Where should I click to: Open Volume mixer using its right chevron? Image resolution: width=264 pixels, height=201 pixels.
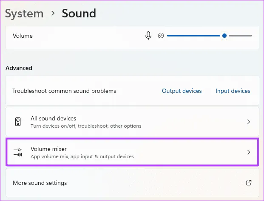[x=249, y=152]
